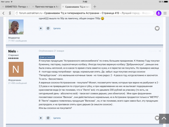The image size is (169, 127).
Task: Focus the forum.astrakhan.ru address bar
Action: pos(84,13)
